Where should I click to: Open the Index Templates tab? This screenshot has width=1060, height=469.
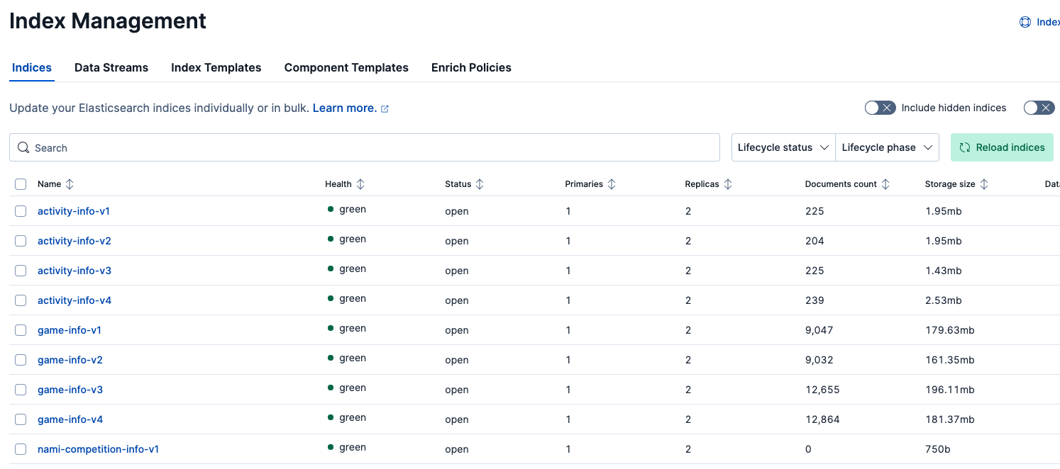click(x=216, y=68)
